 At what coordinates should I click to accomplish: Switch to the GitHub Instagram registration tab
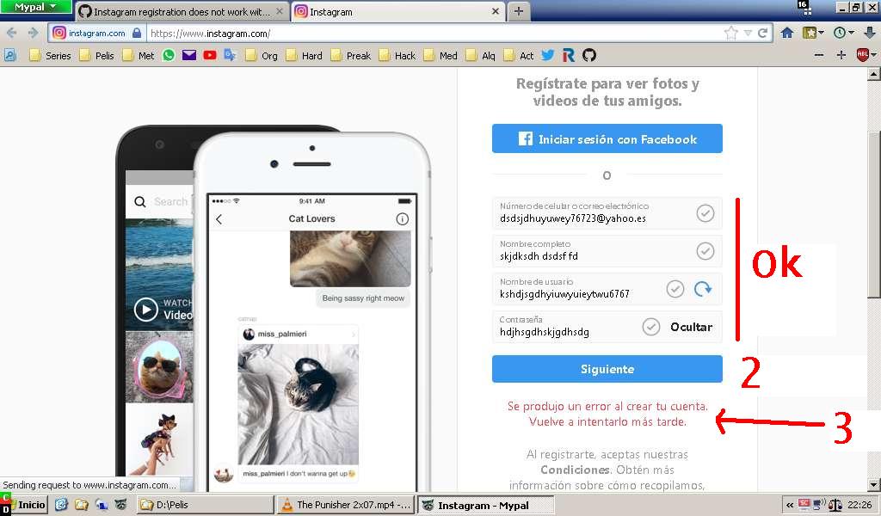pyautogui.click(x=181, y=11)
